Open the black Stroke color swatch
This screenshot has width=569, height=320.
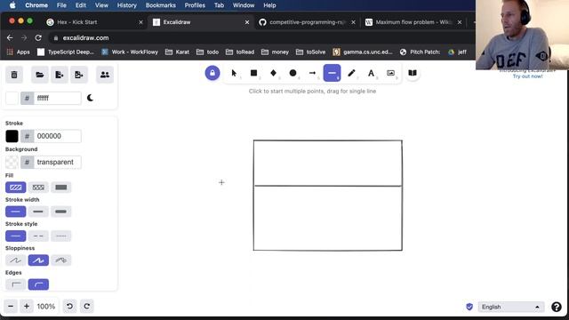click(x=12, y=136)
